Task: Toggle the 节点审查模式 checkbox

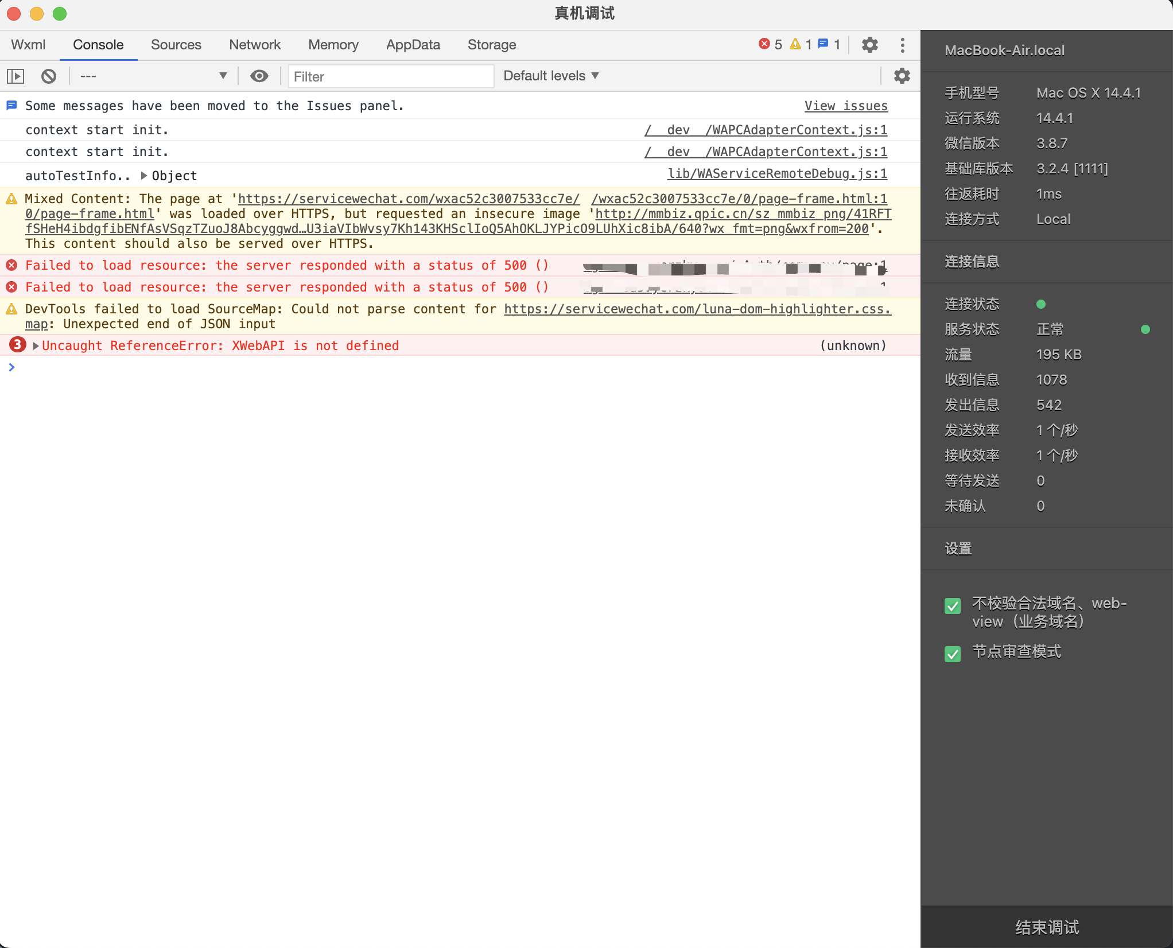Action: [953, 654]
